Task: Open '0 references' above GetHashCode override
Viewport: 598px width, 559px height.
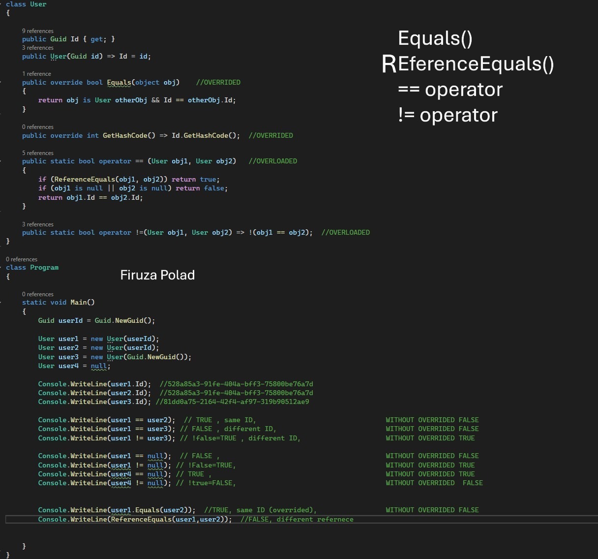Action: [x=37, y=126]
